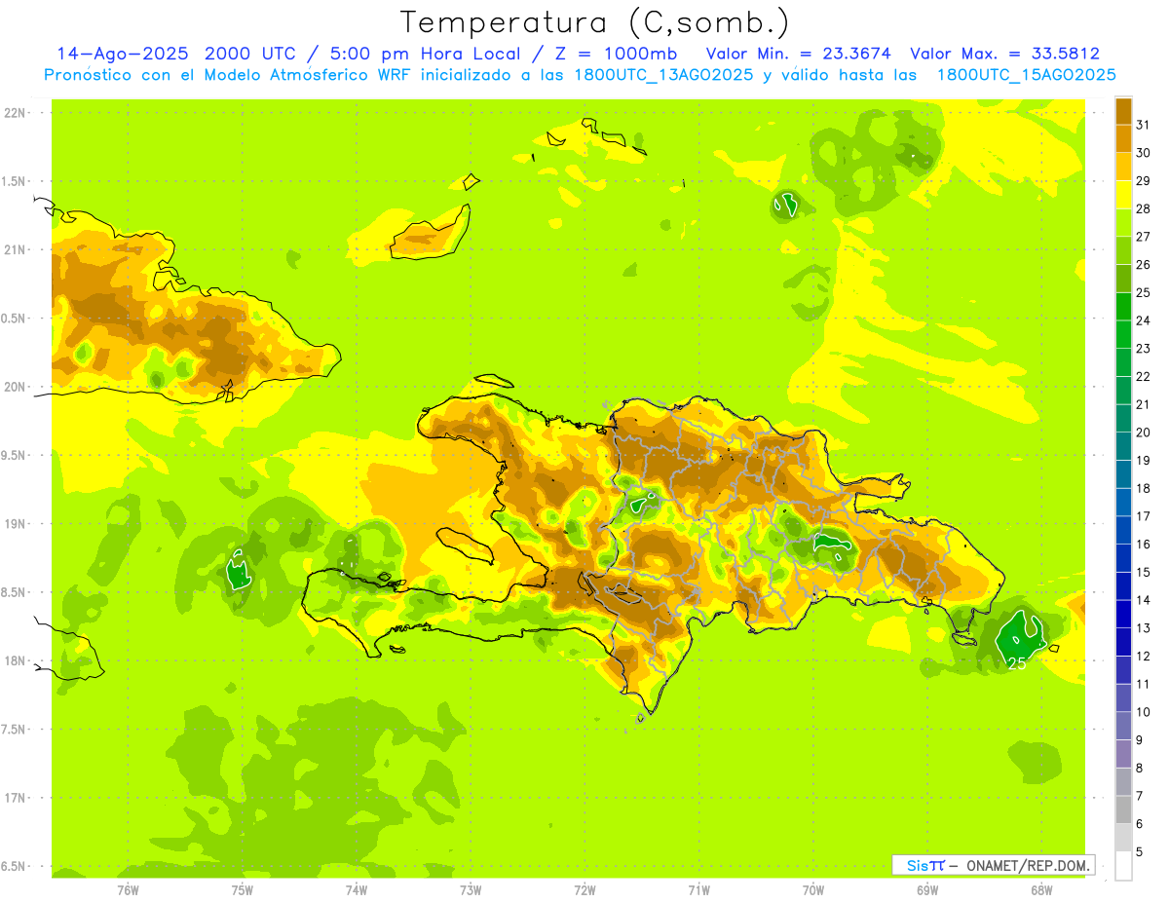Click the colorbar swatch between 27 and 28
Image resolution: width=1169 pixels, height=903 pixels.
click(1123, 222)
